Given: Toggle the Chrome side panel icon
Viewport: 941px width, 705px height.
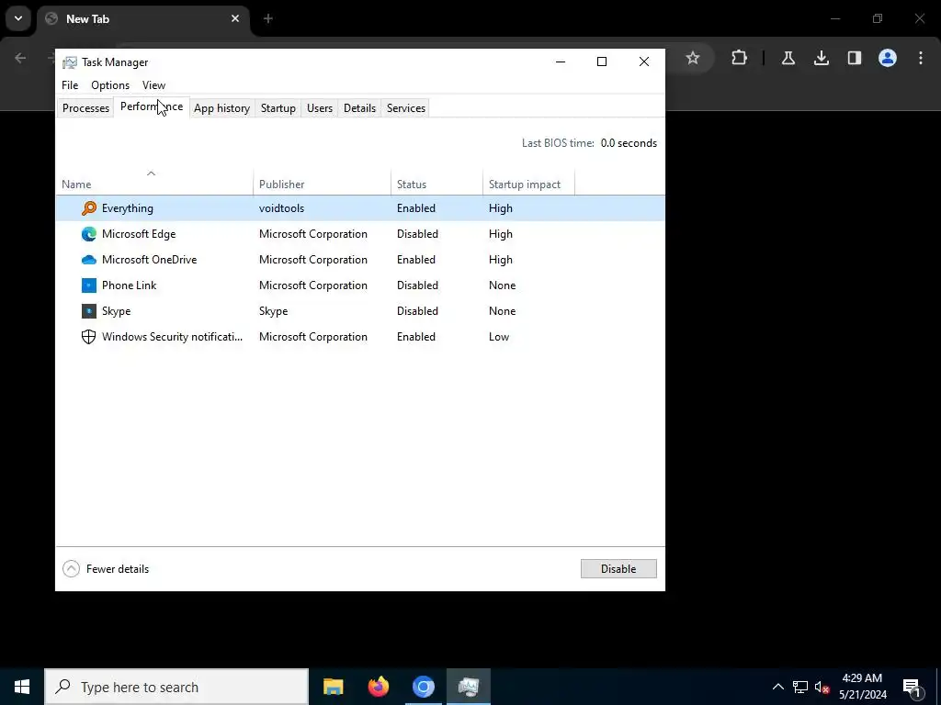Looking at the screenshot, I should point(854,58).
